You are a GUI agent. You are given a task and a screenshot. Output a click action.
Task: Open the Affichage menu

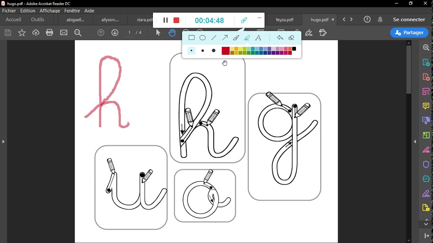(x=50, y=11)
